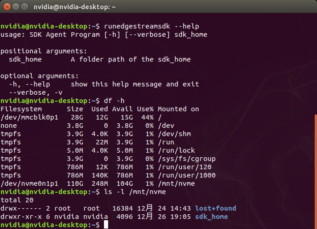This screenshot has height=229, width=317.
Task: Click the 'drwxr-xr-x' permissions string
Action: 21,217
